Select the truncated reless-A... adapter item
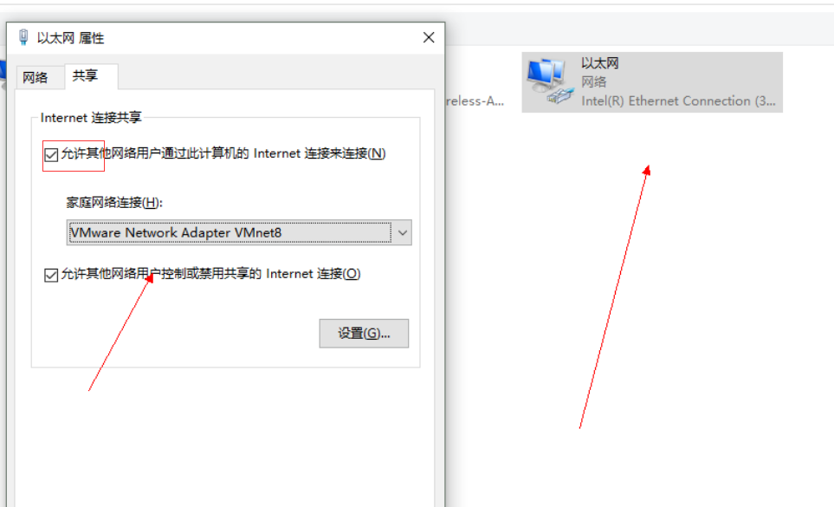The width and height of the screenshot is (834, 507). [x=475, y=101]
